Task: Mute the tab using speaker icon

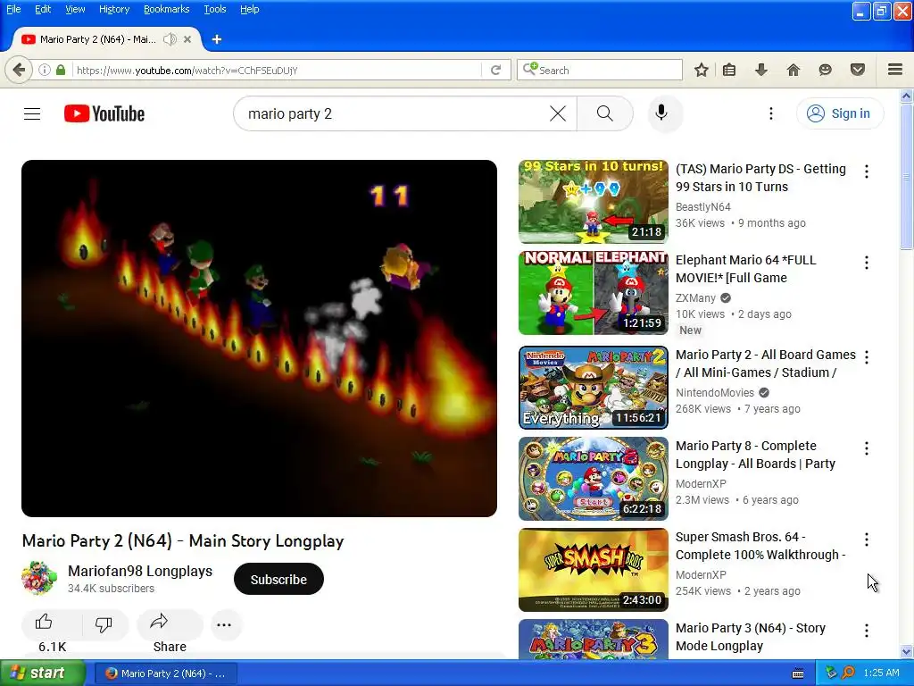Action: coord(170,39)
